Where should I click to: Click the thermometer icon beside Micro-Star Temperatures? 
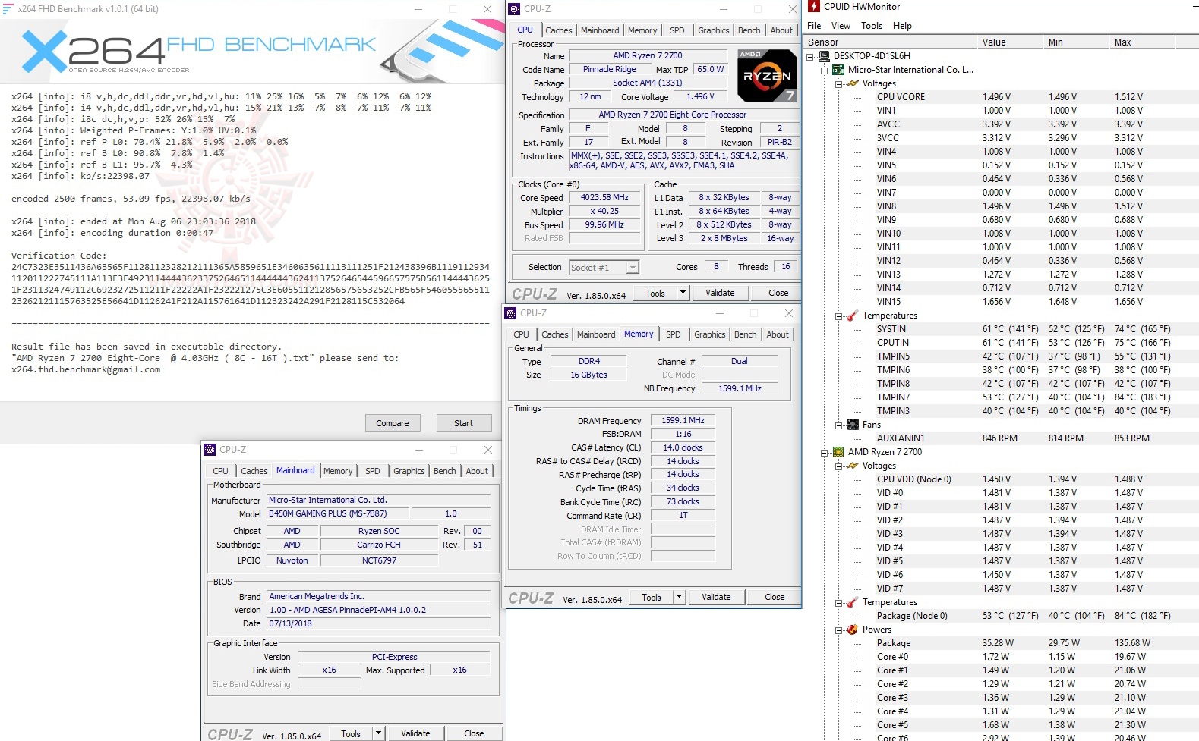tap(853, 316)
